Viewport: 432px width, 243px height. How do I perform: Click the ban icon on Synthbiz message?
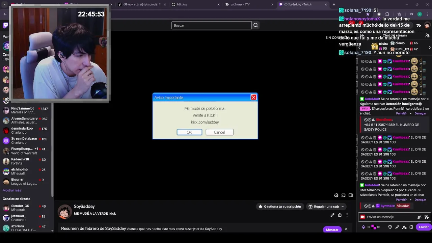point(366,206)
